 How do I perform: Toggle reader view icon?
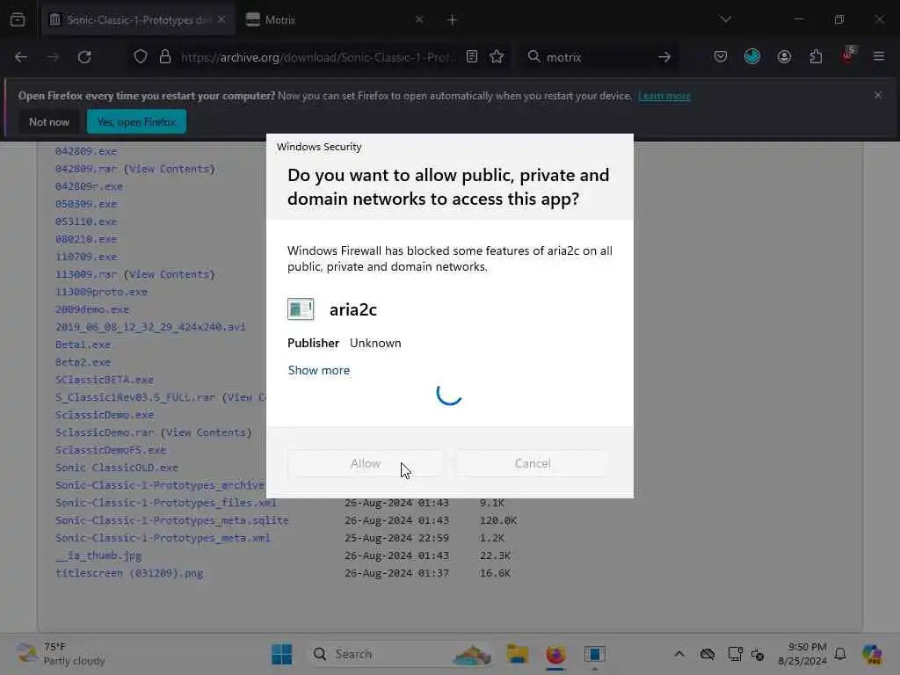pos(472,57)
